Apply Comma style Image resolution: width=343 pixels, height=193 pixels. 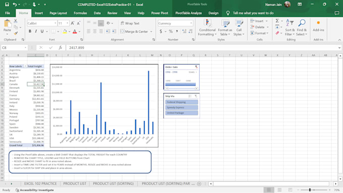(177, 31)
